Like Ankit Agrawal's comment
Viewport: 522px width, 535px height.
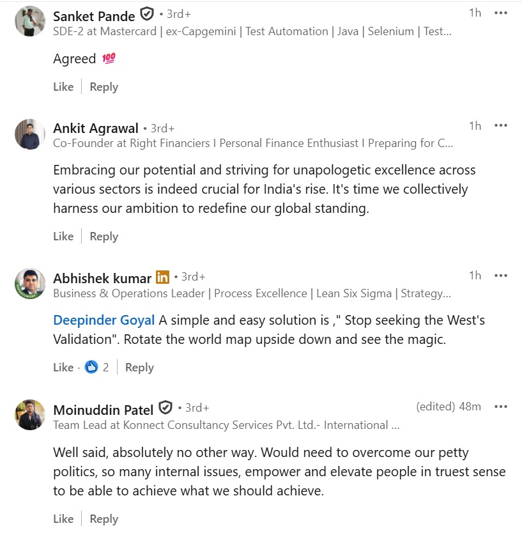63,236
